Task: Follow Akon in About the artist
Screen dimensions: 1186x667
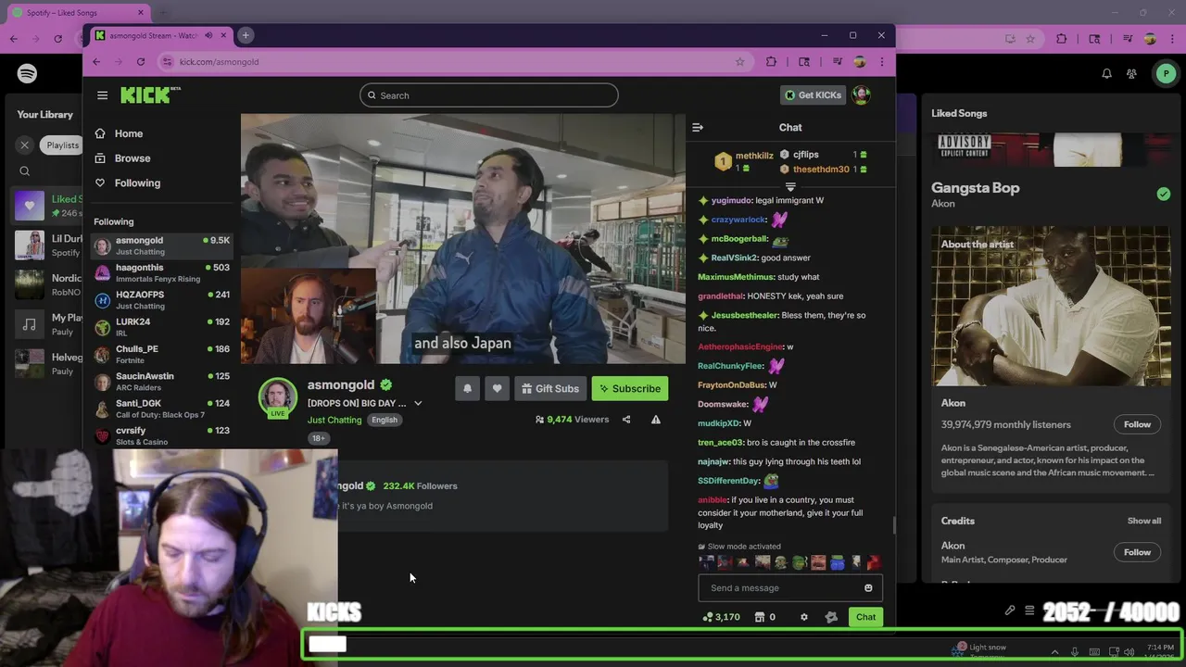Action: coord(1137,424)
